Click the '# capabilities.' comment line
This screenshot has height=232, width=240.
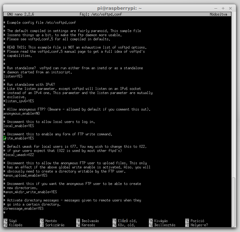[x=18, y=56]
